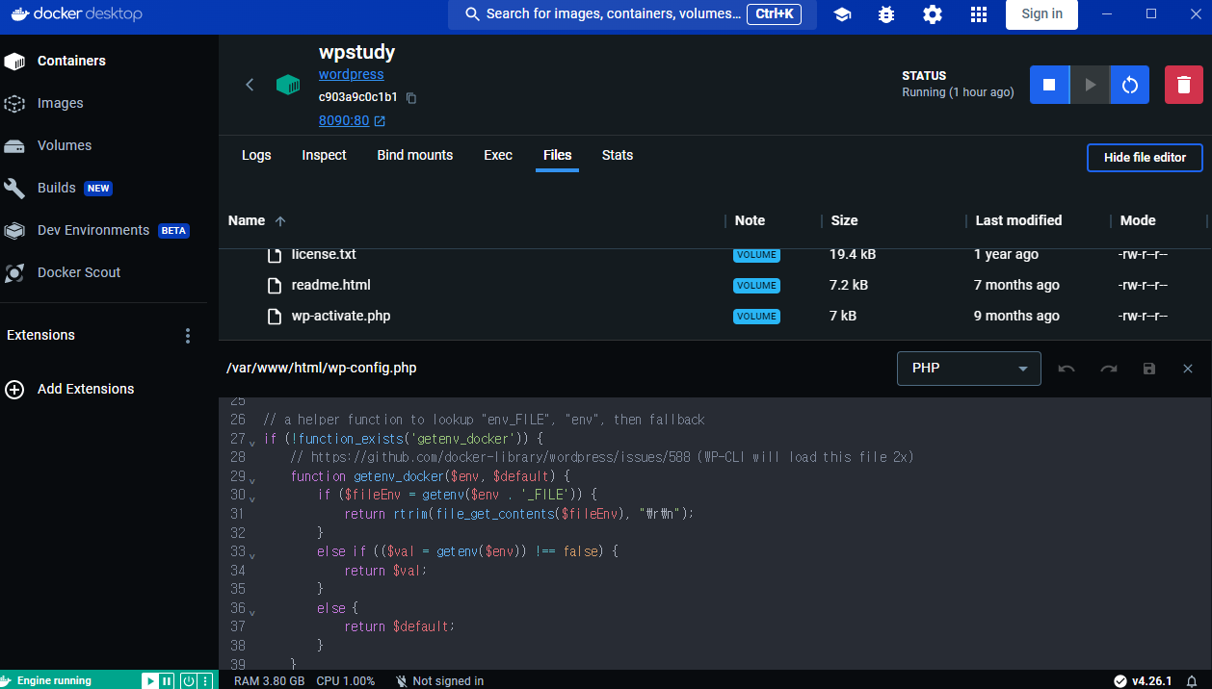
Task: Open Settings via the gear icon
Action: click(933, 14)
